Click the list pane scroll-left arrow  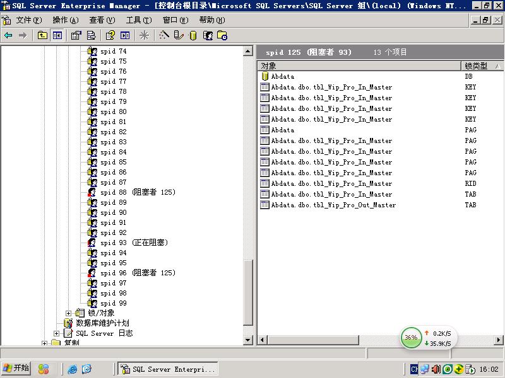pos(263,340)
